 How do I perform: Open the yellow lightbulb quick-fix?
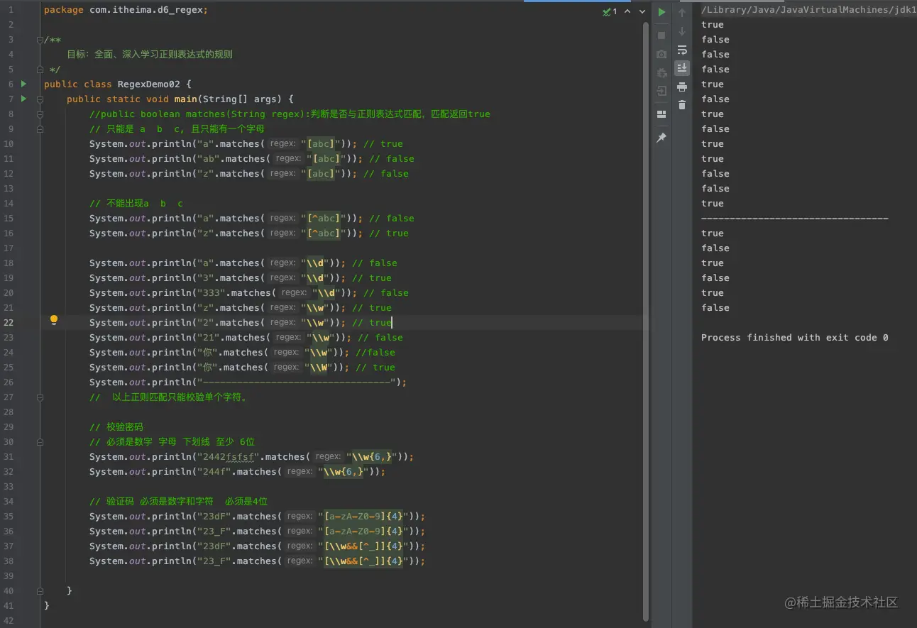click(53, 320)
